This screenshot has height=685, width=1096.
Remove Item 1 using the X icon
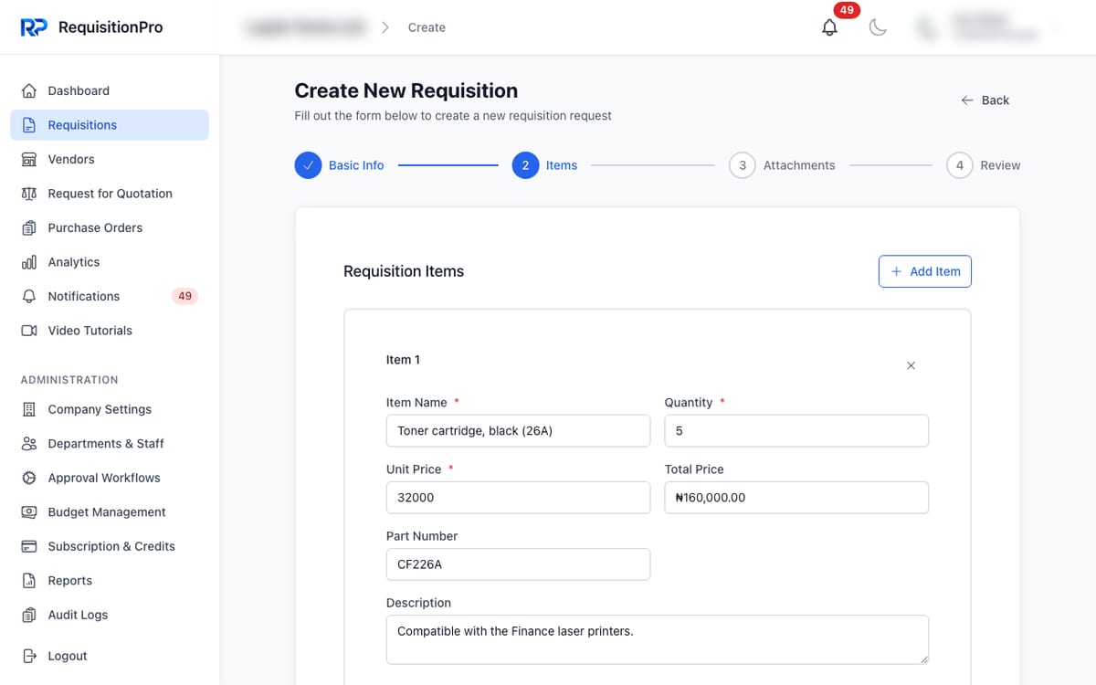coord(911,366)
